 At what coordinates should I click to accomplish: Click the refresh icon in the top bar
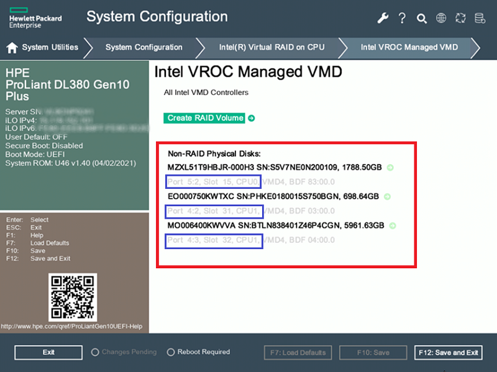click(x=460, y=18)
